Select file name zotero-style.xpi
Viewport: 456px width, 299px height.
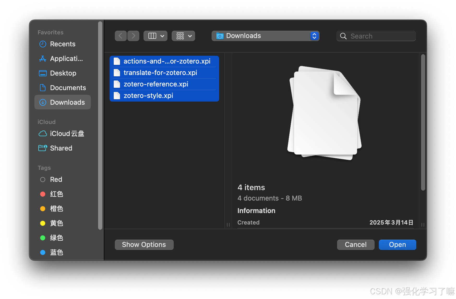[x=148, y=96]
